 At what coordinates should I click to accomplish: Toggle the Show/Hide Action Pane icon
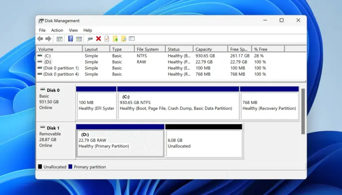(x=79, y=39)
